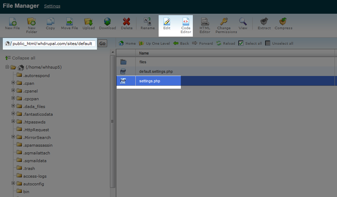Collapse the /home/whhsup5 root node
337x197 pixels.
7,67
